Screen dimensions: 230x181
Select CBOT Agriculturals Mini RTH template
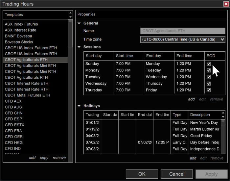click(x=35, y=71)
